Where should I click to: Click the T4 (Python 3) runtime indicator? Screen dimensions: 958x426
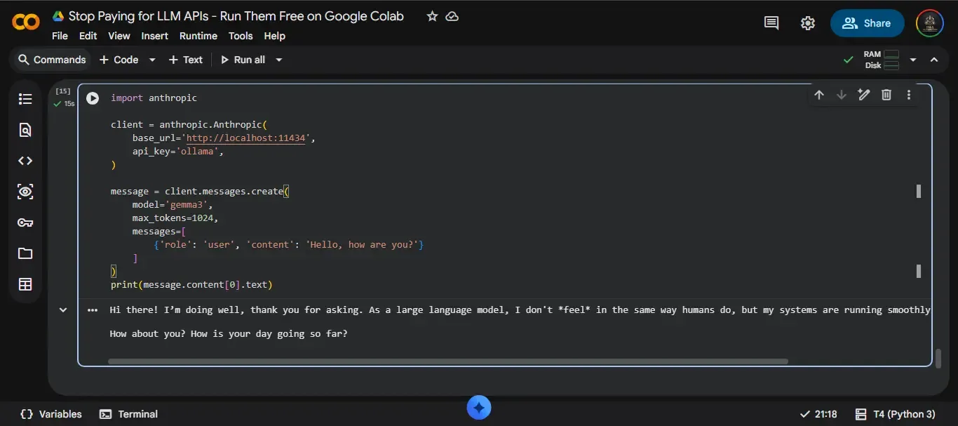coord(896,414)
